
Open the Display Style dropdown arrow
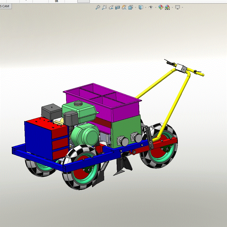146,7
